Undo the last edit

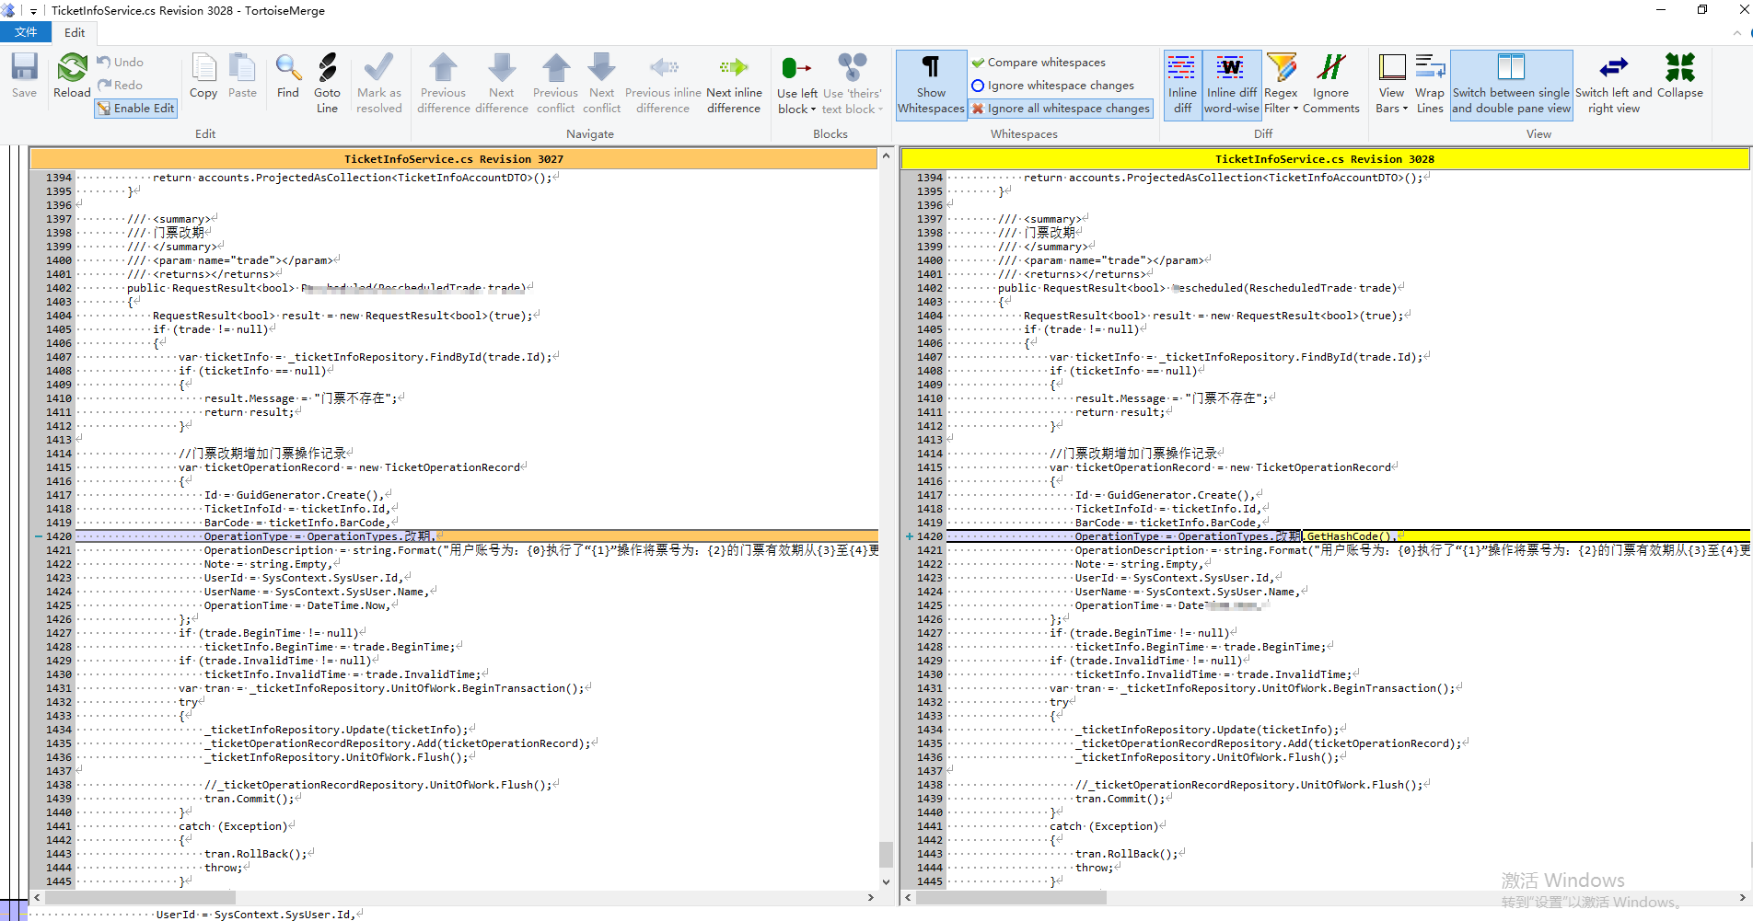[121, 62]
